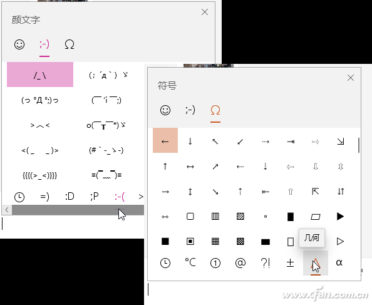Insert the <(_ _)> bowing kaomoji
Image resolution: width=372 pixels, height=305 pixels.
coord(40,150)
